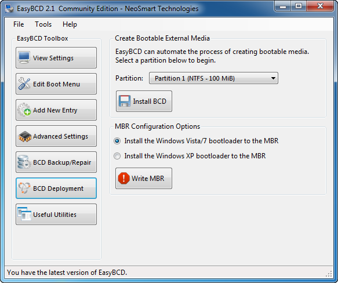
Task: Click the EasyBCD icon in the title bar
Action: pyautogui.click(x=9, y=9)
